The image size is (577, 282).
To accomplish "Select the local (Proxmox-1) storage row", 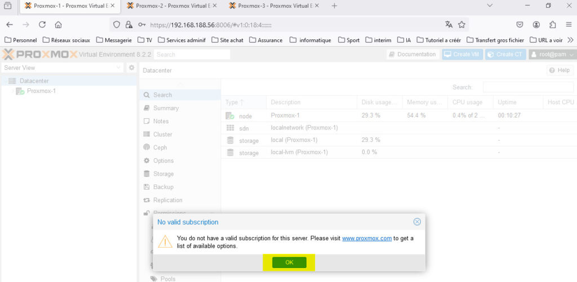I will [399, 140].
